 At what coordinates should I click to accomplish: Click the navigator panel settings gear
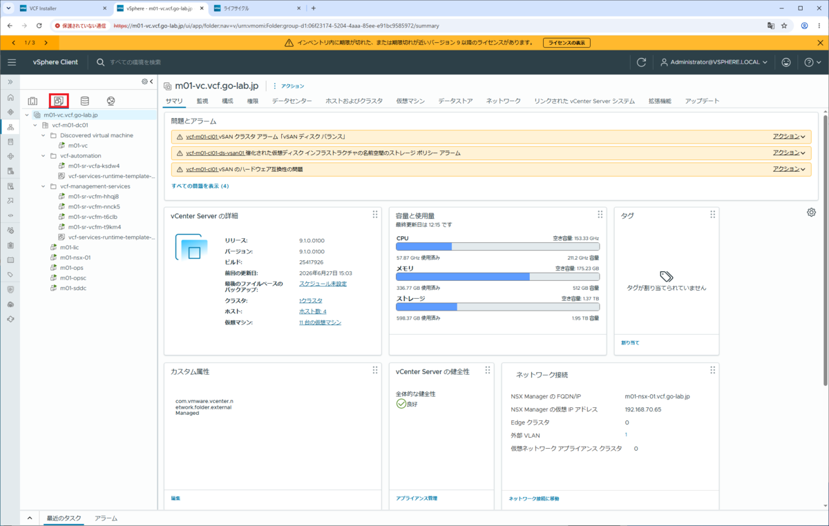[144, 81]
